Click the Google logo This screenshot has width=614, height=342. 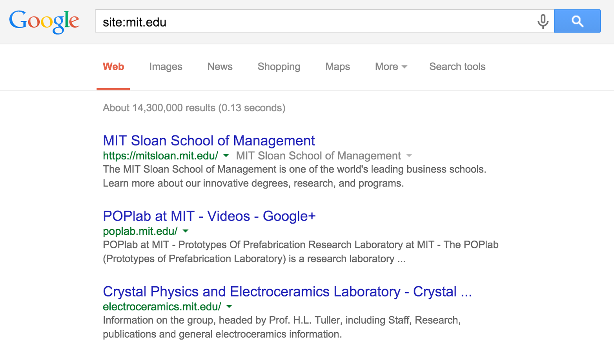coord(44,22)
